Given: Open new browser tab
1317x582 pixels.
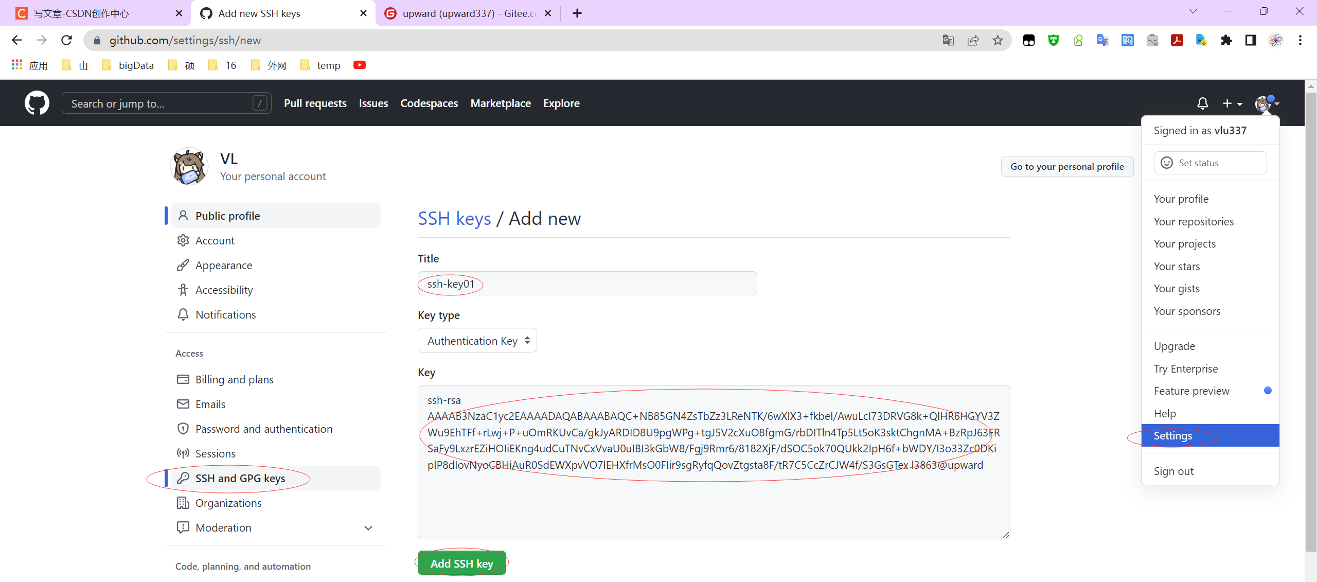Looking at the screenshot, I should pyautogui.click(x=577, y=13).
